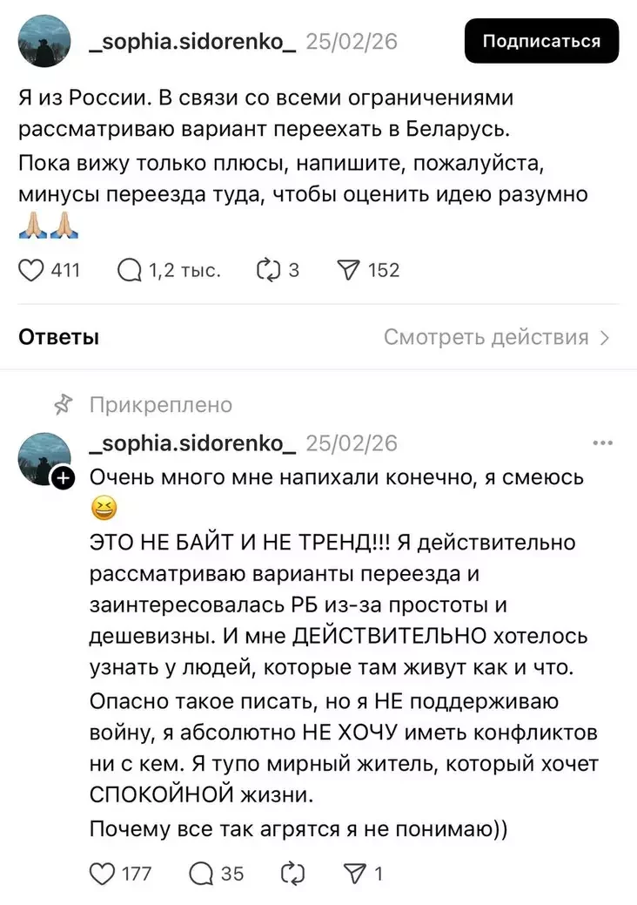Open three-dot menu on pinned reply
Screen dimensions: 637x905
pos(602,442)
